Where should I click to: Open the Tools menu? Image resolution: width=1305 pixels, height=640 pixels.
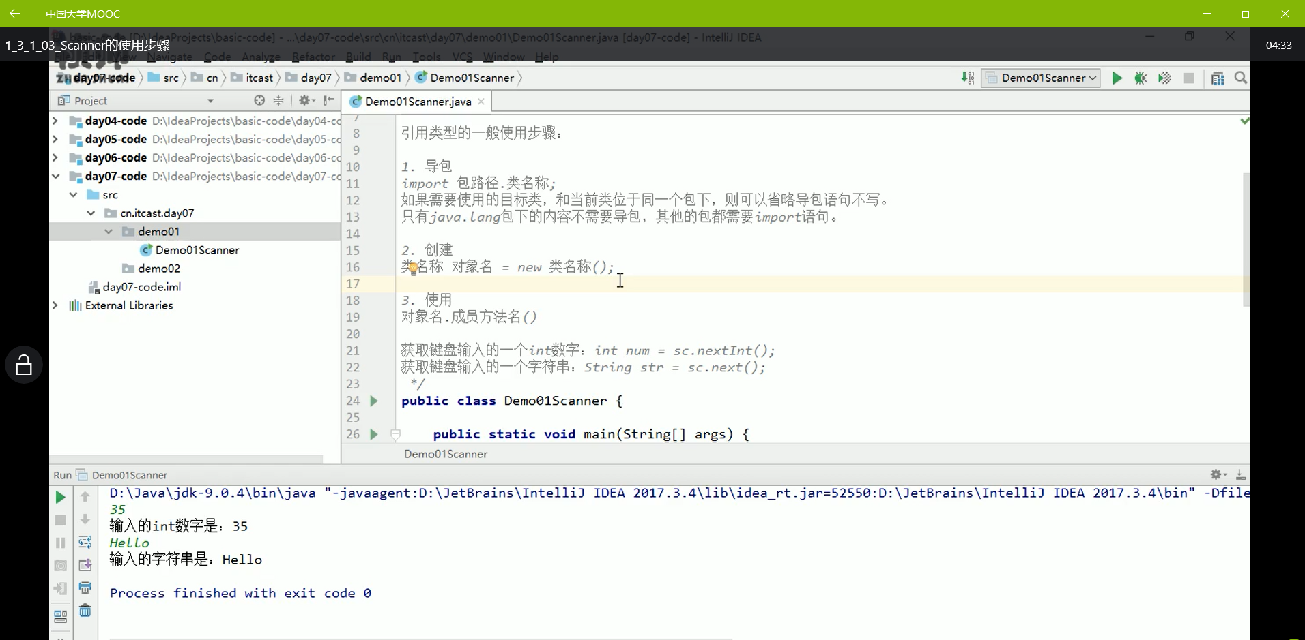(427, 57)
